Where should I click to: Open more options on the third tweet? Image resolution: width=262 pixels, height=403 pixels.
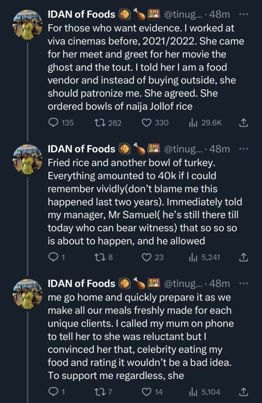pos(244,283)
